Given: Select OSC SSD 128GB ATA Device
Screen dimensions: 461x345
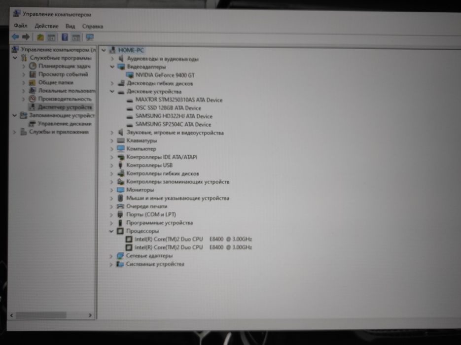Looking at the screenshot, I should pos(169,108).
